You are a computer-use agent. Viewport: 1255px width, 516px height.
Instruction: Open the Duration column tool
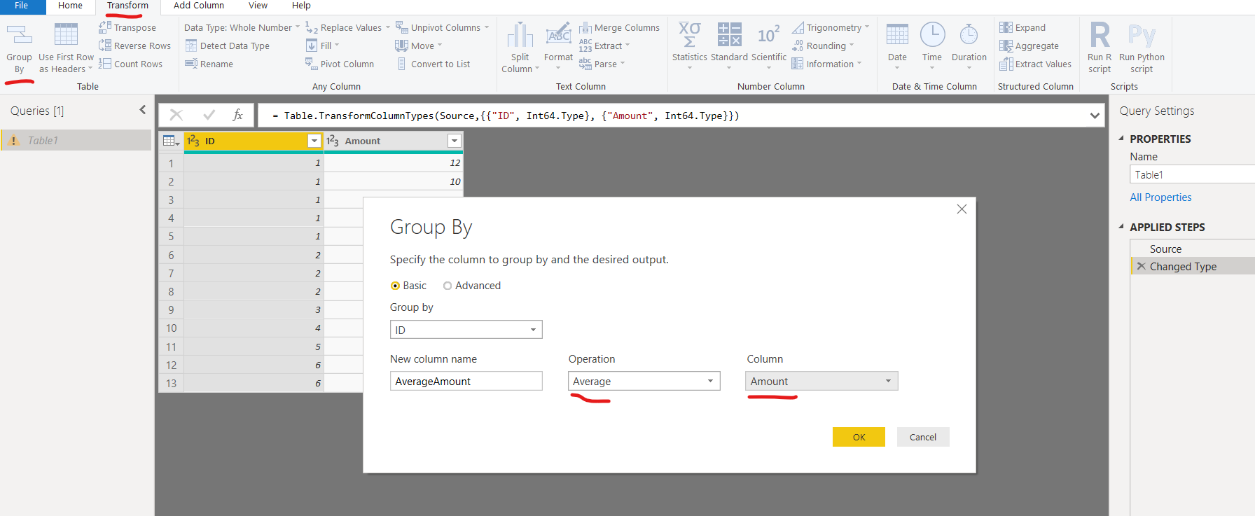[969, 46]
